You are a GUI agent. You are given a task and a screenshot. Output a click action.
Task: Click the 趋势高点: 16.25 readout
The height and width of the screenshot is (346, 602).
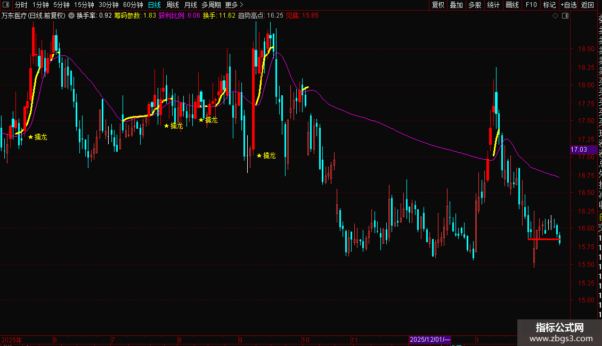click(x=261, y=16)
